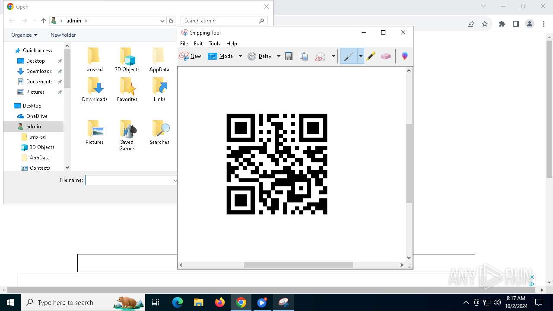
Task: Open Organize menu in Open dialog
Action: coord(24,35)
